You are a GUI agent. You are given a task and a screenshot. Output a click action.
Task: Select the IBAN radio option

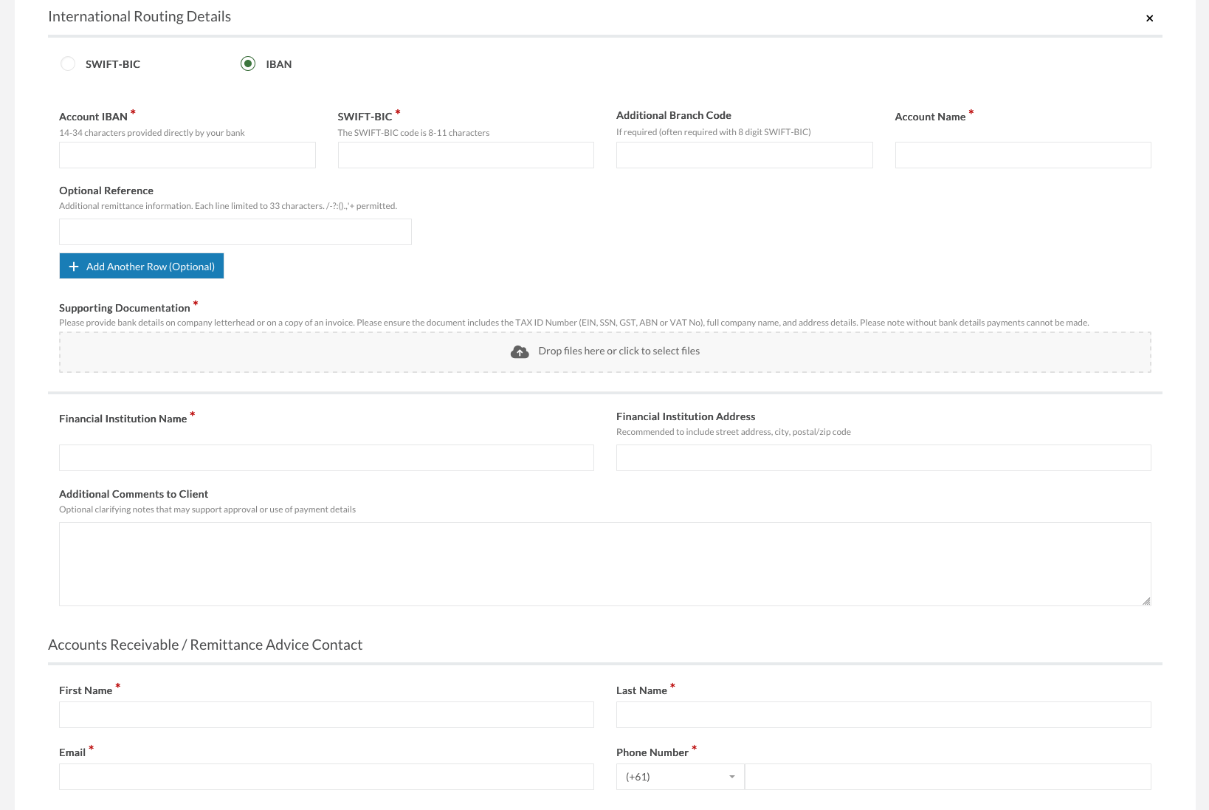[248, 64]
